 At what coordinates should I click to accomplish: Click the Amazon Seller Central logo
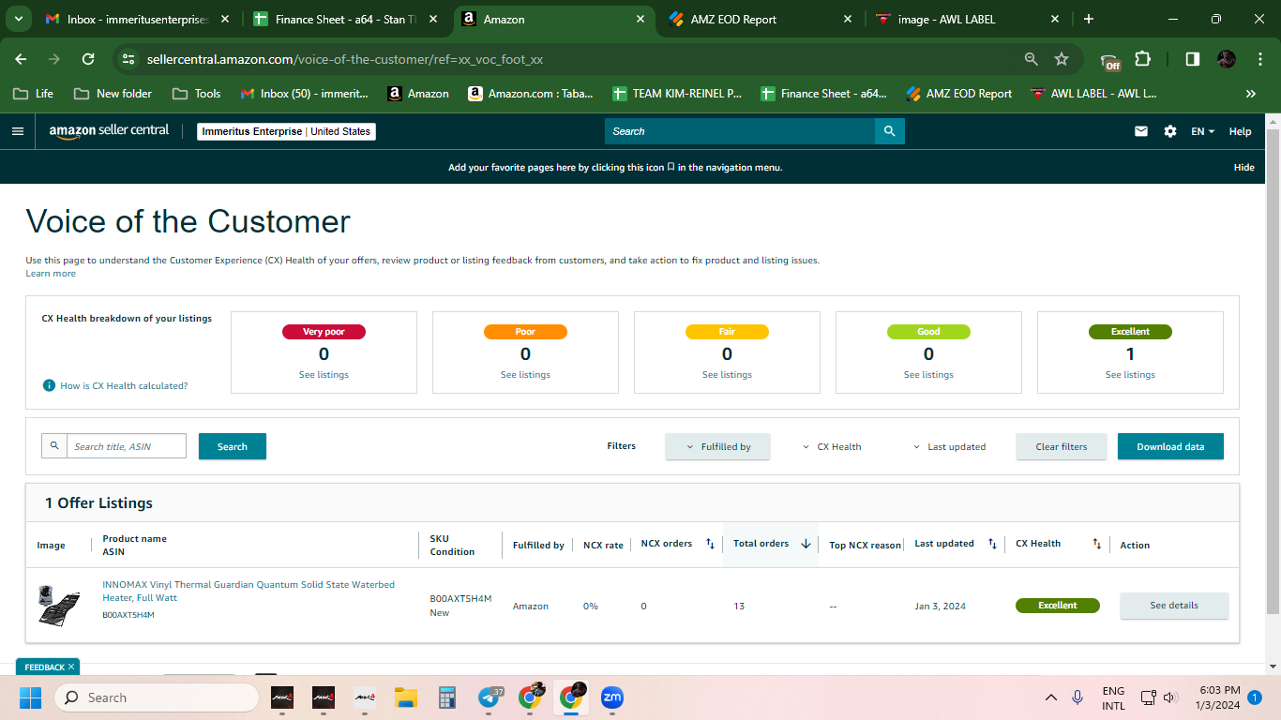(x=109, y=131)
